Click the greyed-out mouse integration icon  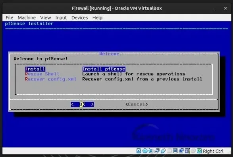[193, 151]
